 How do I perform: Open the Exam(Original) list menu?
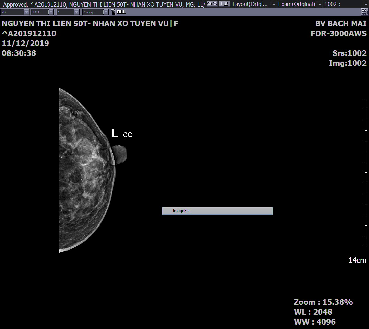click(x=319, y=4)
